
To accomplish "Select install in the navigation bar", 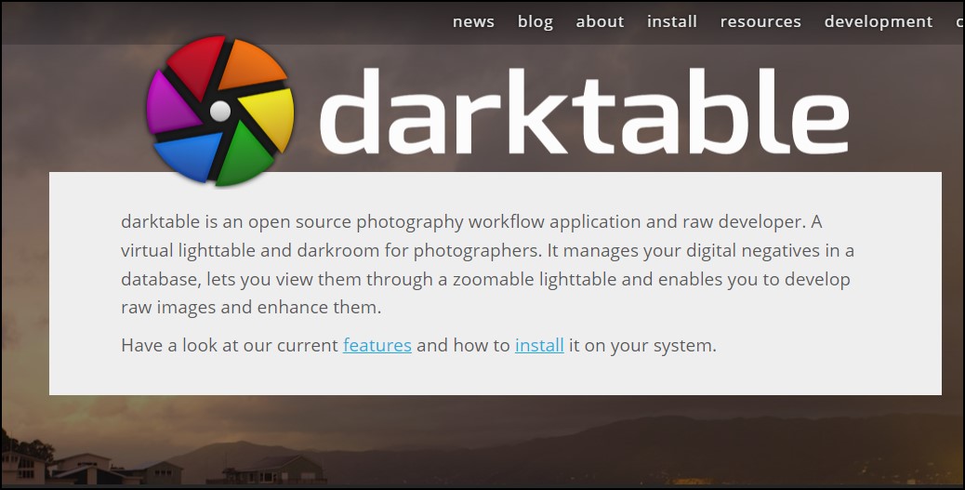I will (x=671, y=21).
